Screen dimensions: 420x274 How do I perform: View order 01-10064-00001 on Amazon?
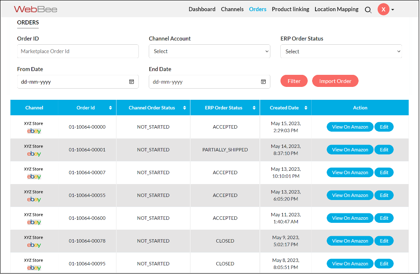tap(350, 150)
